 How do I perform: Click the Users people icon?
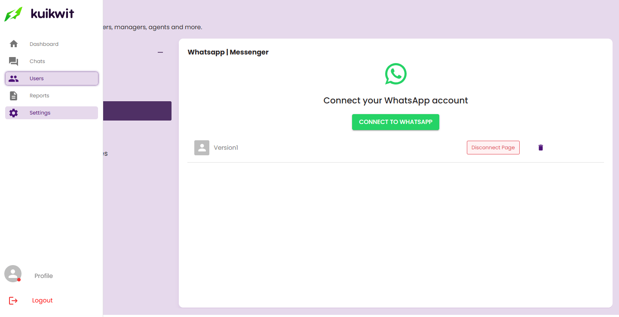coord(14,78)
